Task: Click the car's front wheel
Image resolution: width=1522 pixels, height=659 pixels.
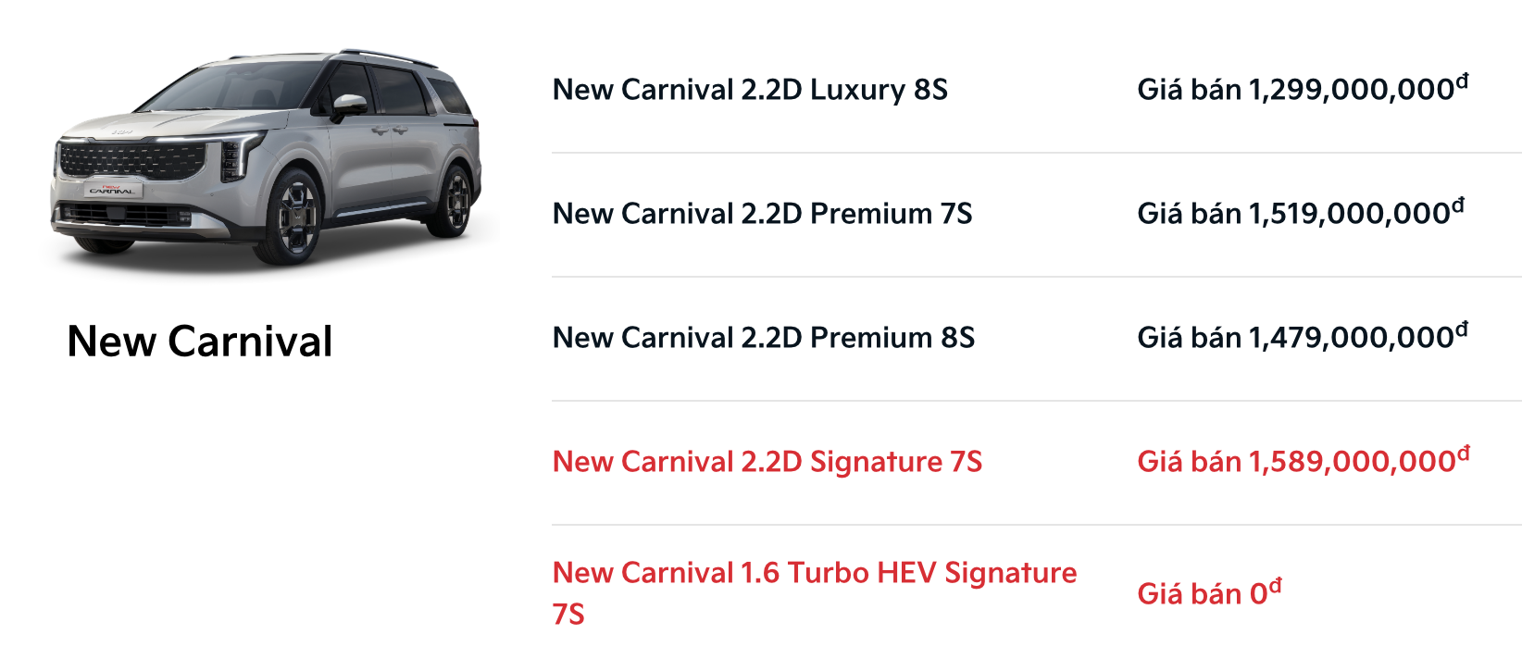Action: pos(295,219)
